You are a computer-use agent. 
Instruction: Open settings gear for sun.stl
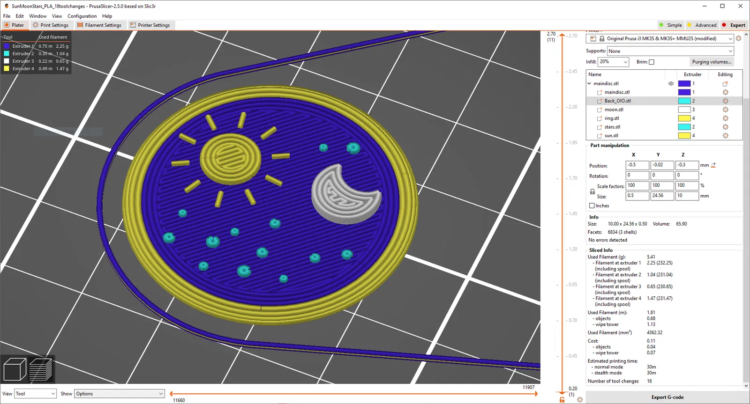click(x=725, y=135)
